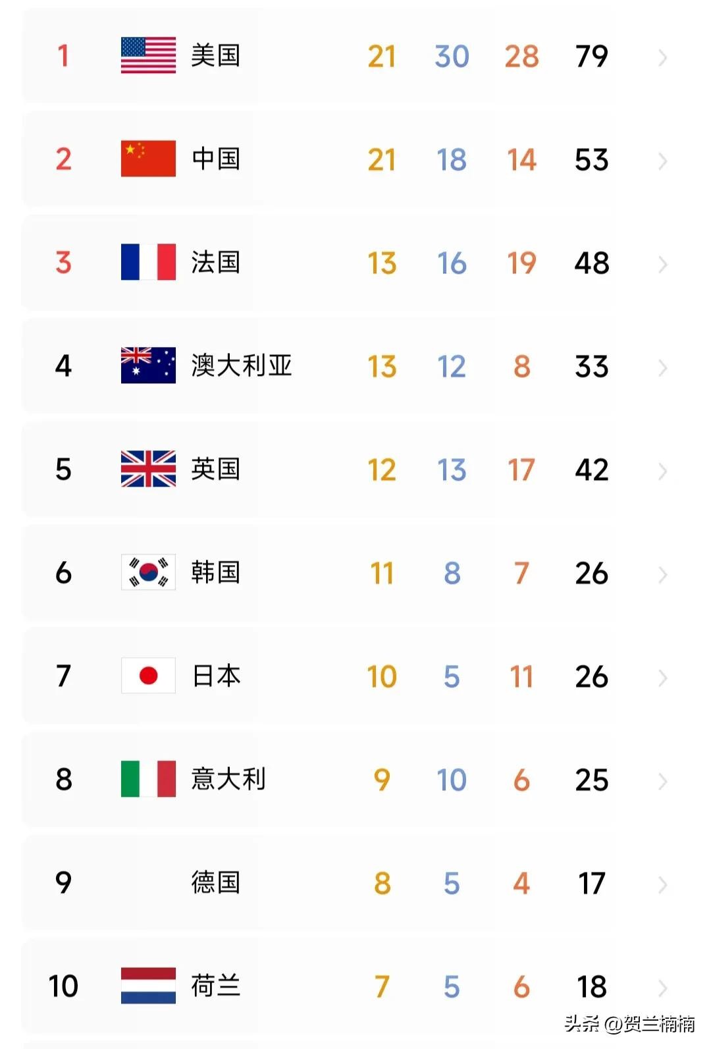Click the China flag icon
The width and height of the screenshot is (711, 1049).
(148, 159)
